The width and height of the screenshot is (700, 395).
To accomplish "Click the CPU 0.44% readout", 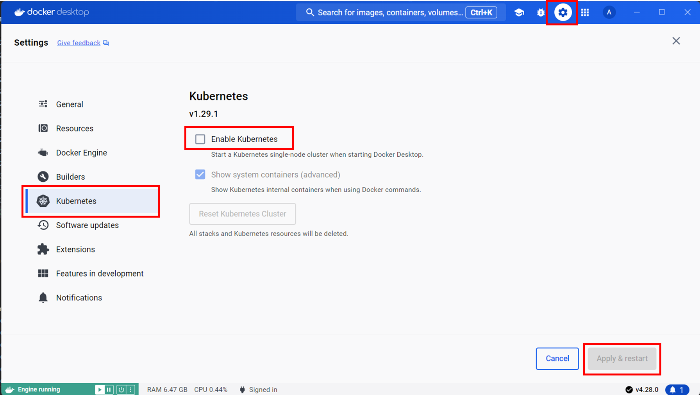I will 211,390.
